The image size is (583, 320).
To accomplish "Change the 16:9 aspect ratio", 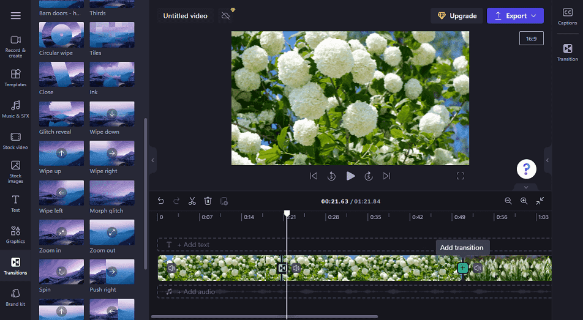I will (532, 39).
